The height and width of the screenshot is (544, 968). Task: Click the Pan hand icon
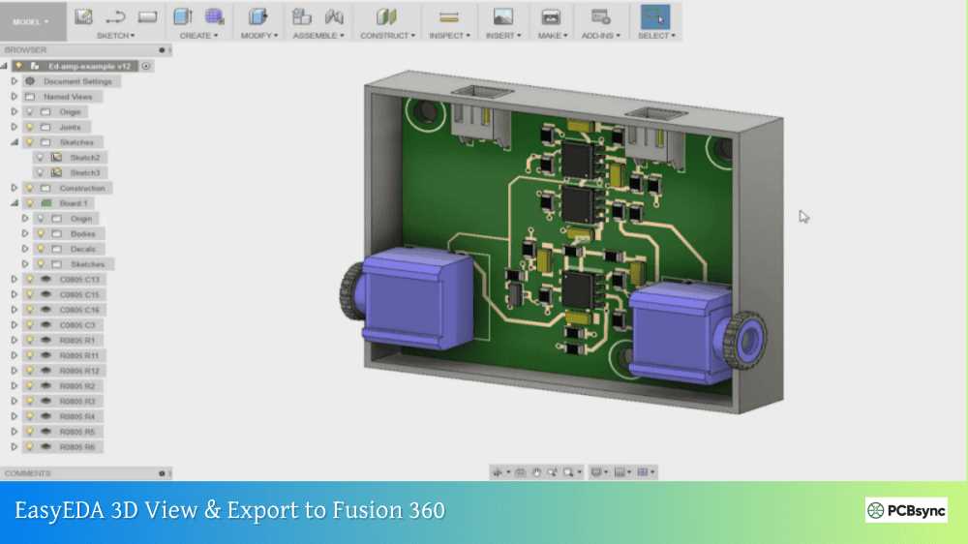click(536, 472)
